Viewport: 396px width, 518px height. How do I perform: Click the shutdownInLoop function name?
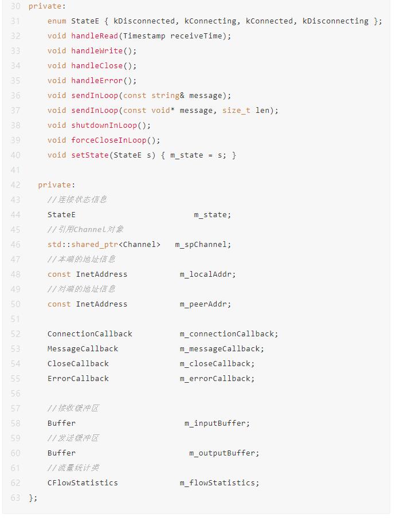[x=104, y=125]
